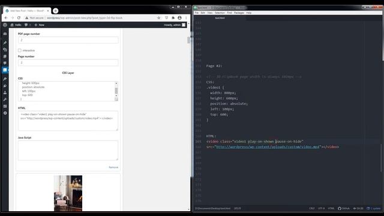Click the shield extension icon in Chrome

click(x=167, y=18)
